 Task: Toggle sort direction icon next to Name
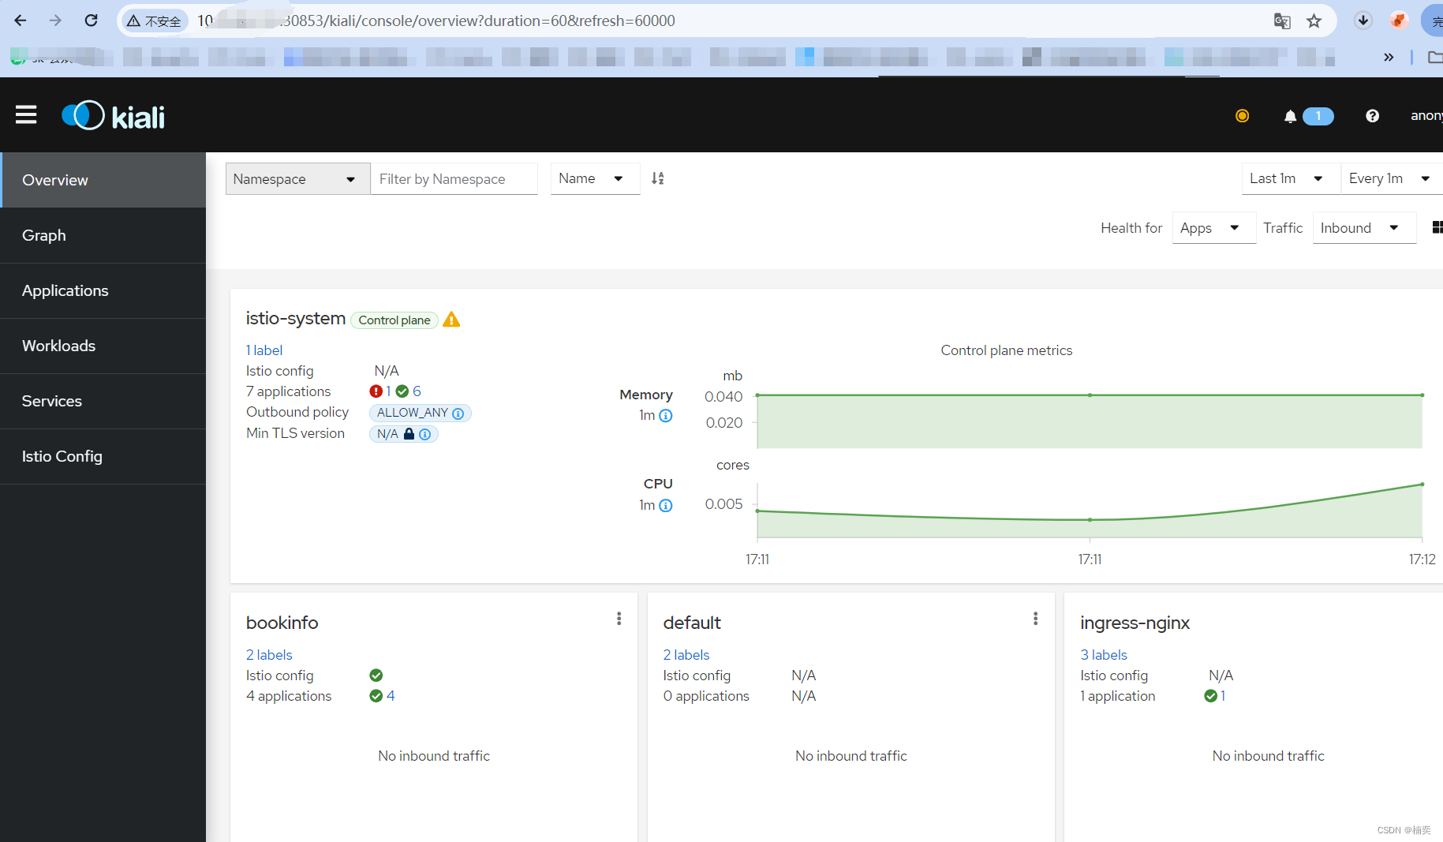657,178
